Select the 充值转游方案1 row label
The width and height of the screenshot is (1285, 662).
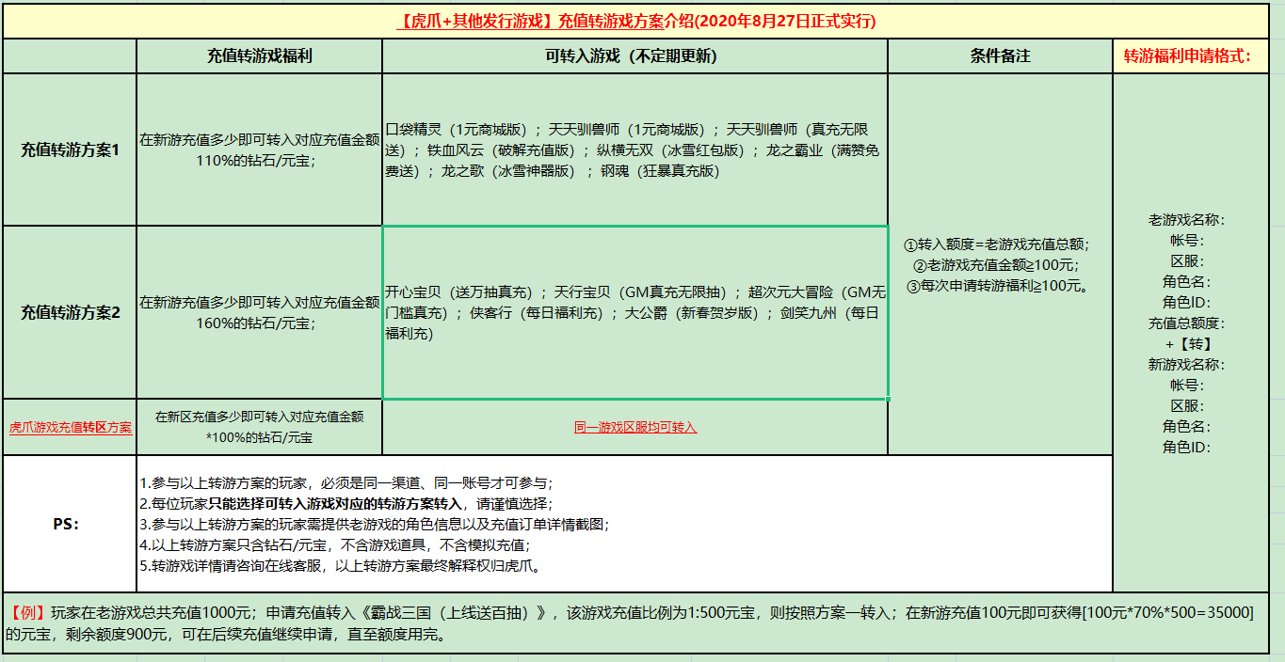click(70, 150)
